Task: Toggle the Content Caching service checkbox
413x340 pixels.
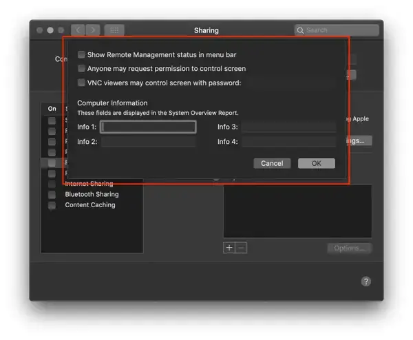Action: tap(52, 205)
